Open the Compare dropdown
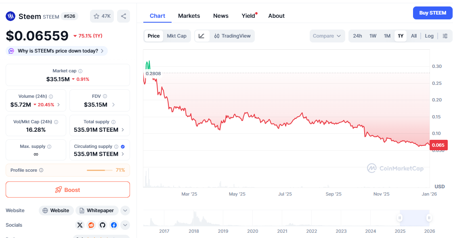This screenshot has width=453, height=238. 327,36
